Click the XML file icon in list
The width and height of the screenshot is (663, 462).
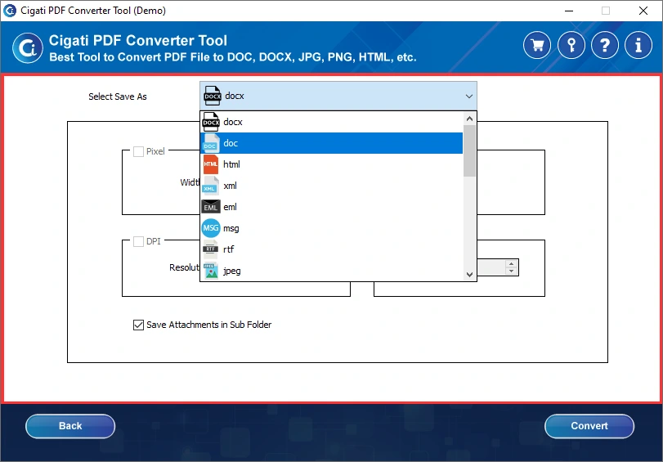[x=211, y=186]
